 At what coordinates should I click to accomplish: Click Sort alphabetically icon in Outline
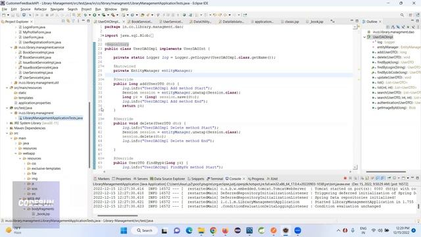tap(393, 27)
